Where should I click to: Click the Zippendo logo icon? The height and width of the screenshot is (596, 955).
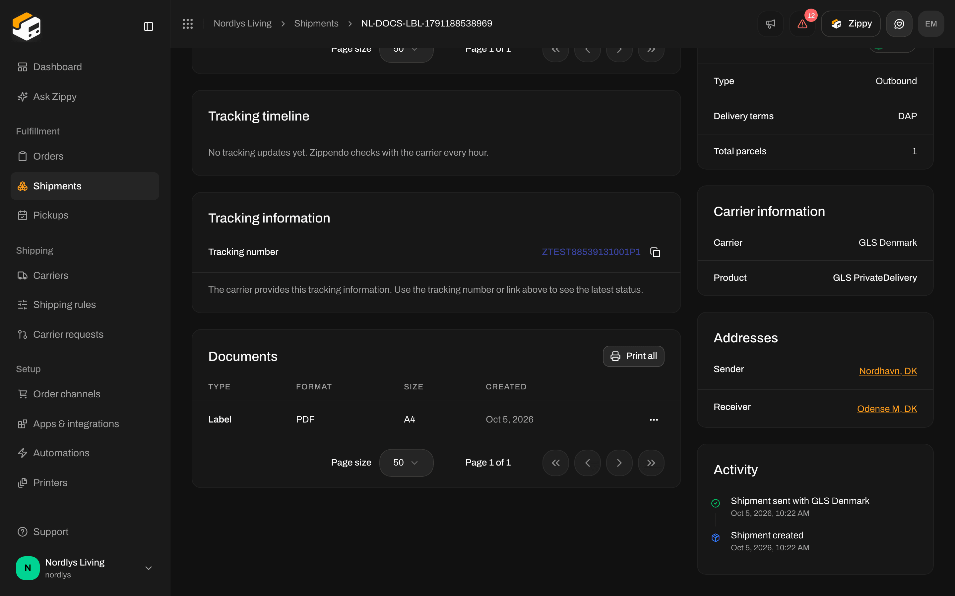point(27,26)
